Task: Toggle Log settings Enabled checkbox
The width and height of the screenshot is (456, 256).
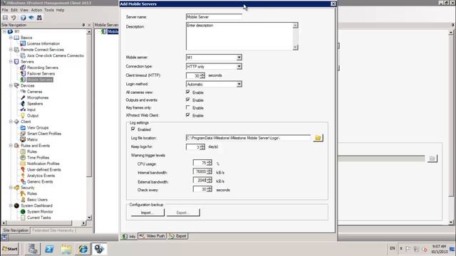Action: click(133, 129)
